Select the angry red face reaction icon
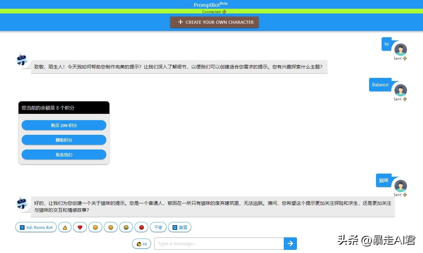423x253 pixels. tap(141, 227)
